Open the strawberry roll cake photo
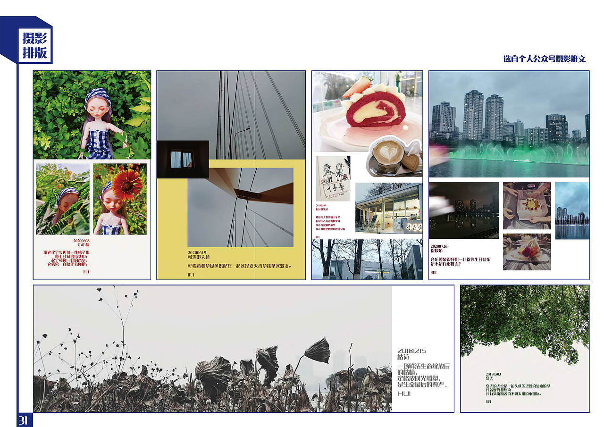604x427 pixels. coord(367,111)
